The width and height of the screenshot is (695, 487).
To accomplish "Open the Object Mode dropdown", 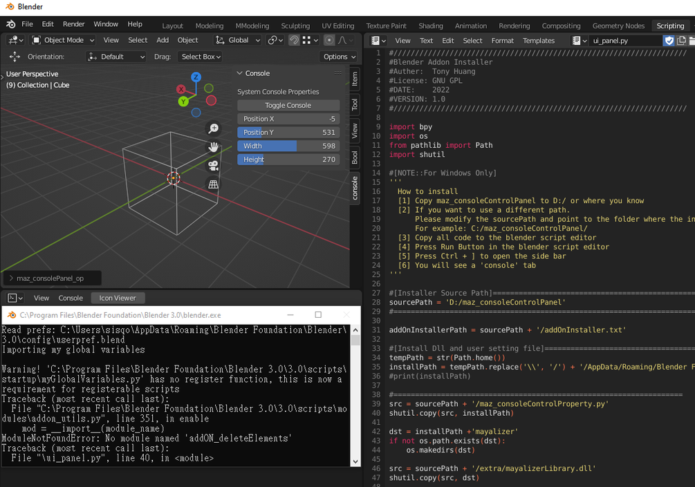I will pyautogui.click(x=62, y=40).
